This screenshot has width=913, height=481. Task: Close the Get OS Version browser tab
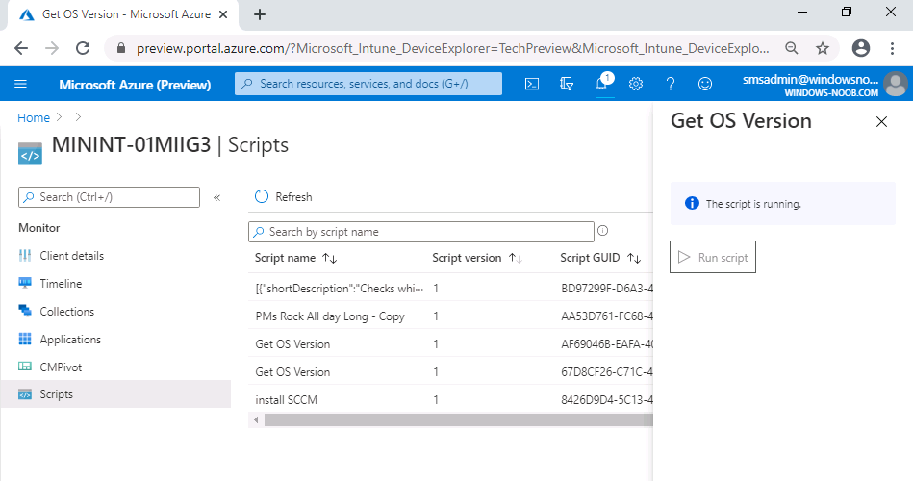[223, 14]
